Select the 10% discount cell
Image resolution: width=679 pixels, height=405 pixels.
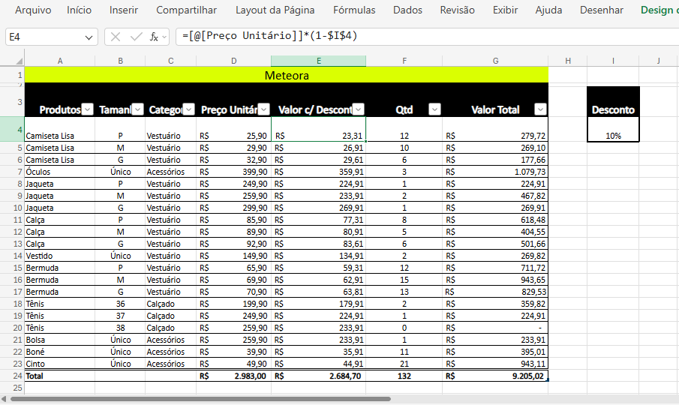click(x=613, y=129)
